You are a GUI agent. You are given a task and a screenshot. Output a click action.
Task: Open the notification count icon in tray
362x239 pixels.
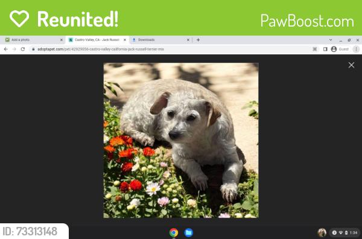point(334,232)
